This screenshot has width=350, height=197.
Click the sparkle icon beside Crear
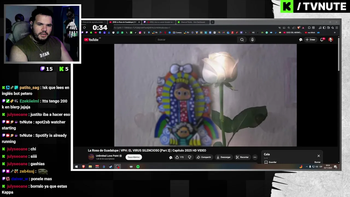tap(301, 40)
